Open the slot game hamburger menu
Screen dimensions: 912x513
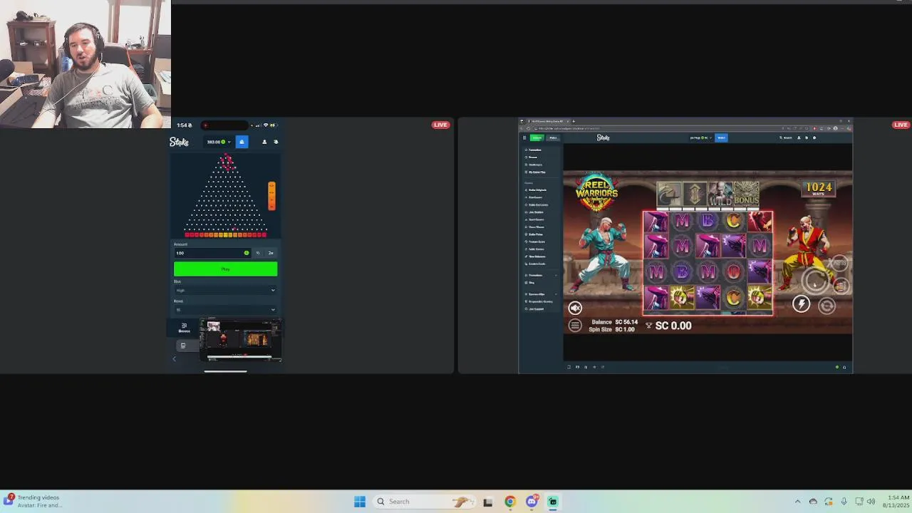click(575, 326)
